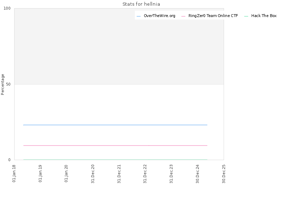Click the 01.Jan.19 x-axis date label
Image resolution: width=284 pixels, height=213 pixels.
coord(40,173)
